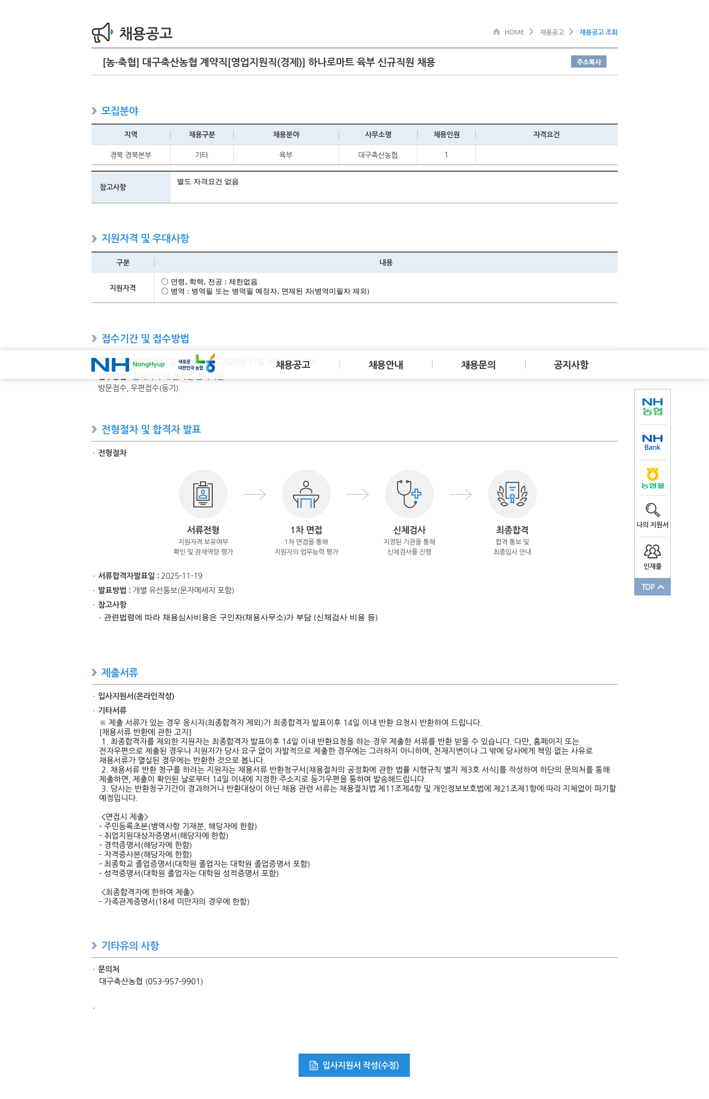Click the 전형절차 및 합격자 발표 section chevron
This screenshot has width=709, height=1099.
click(x=94, y=429)
